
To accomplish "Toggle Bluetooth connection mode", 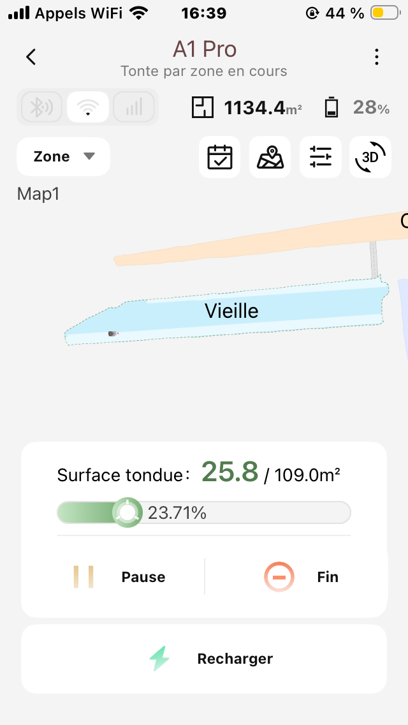I will click(x=41, y=107).
